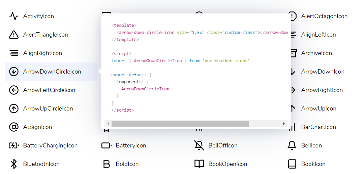Choose the ArrowUpCircleIcon label
363x174 pixels.
point(48,108)
